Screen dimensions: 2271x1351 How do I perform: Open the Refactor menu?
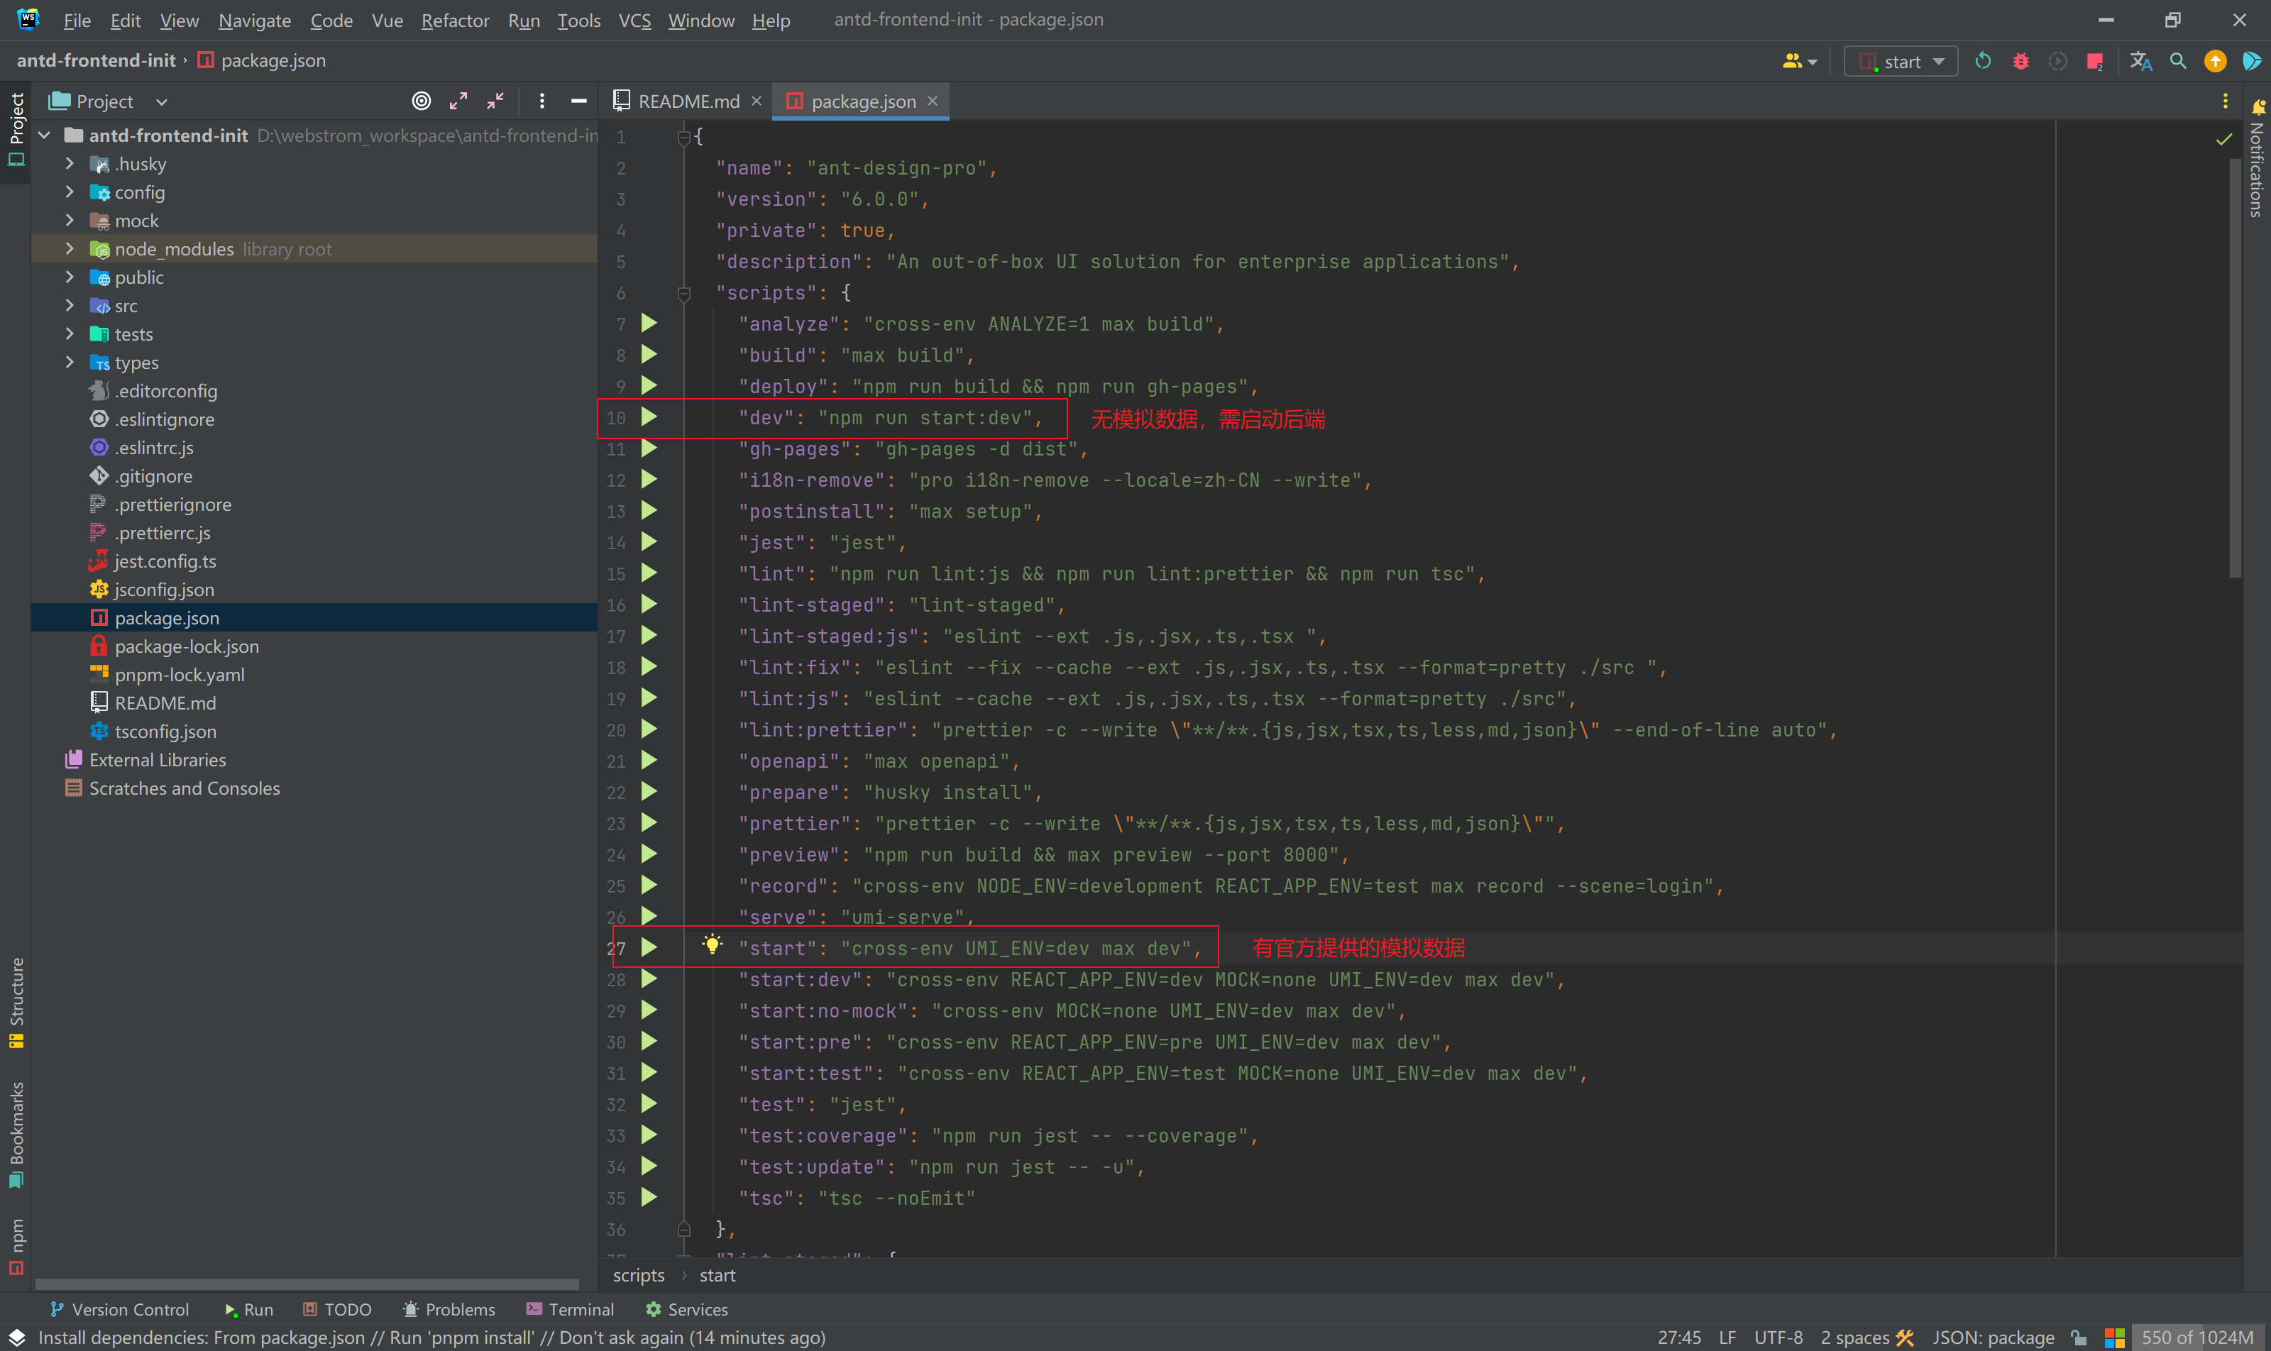[x=456, y=20]
